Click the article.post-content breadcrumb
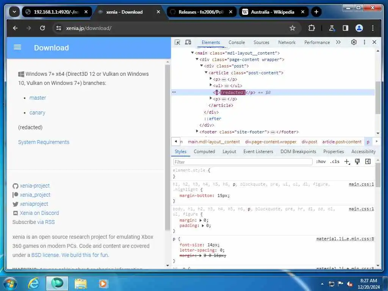 (x=341, y=142)
